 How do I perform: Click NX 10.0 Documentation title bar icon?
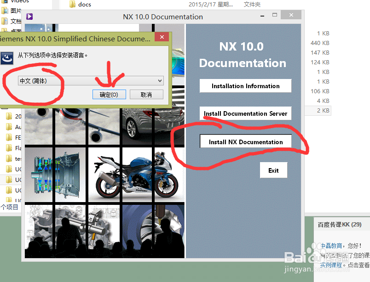[x=29, y=17]
